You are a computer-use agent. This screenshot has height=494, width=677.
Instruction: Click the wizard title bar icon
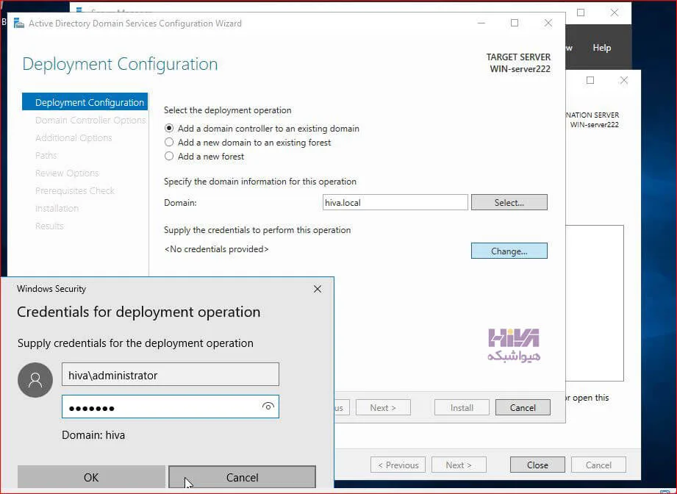click(18, 23)
